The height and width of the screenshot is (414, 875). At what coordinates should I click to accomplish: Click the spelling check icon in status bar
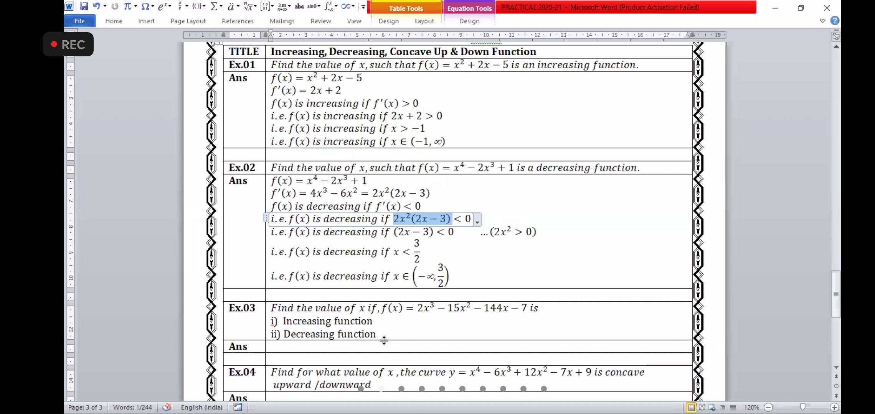point(167,407)
